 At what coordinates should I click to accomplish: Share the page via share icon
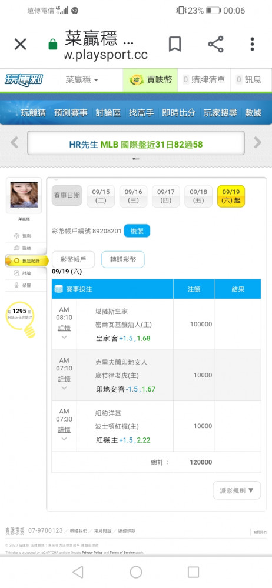click(x=215, y=44)
